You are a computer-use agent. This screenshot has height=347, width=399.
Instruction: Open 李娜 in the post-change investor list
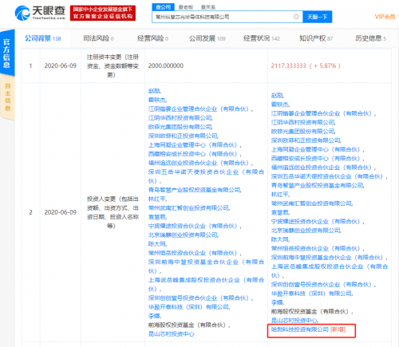tap(278, 302)
